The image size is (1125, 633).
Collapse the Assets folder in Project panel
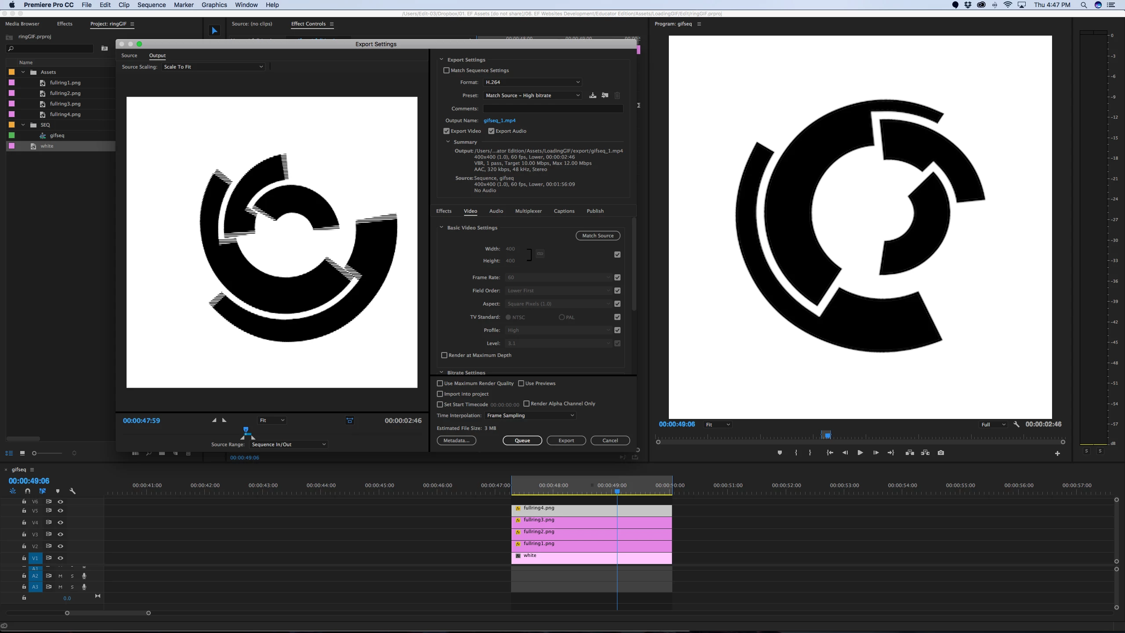pyautogui.click(x=23, y=72)
